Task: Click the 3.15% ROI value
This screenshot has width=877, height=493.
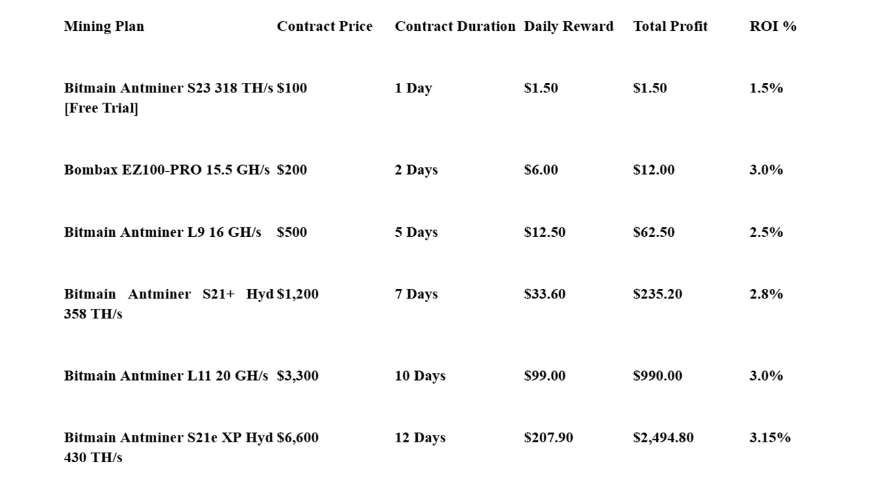Action: click(770, 438)
